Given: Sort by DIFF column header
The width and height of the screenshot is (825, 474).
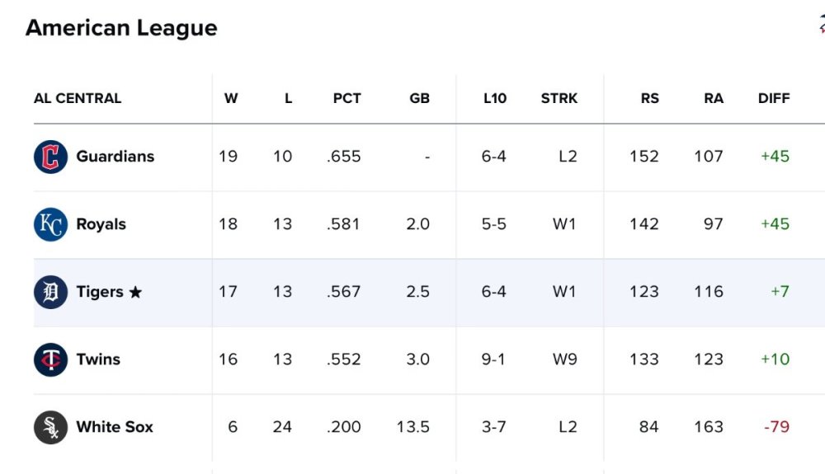Looking at the screenshot, I should (x=774, y=98).
